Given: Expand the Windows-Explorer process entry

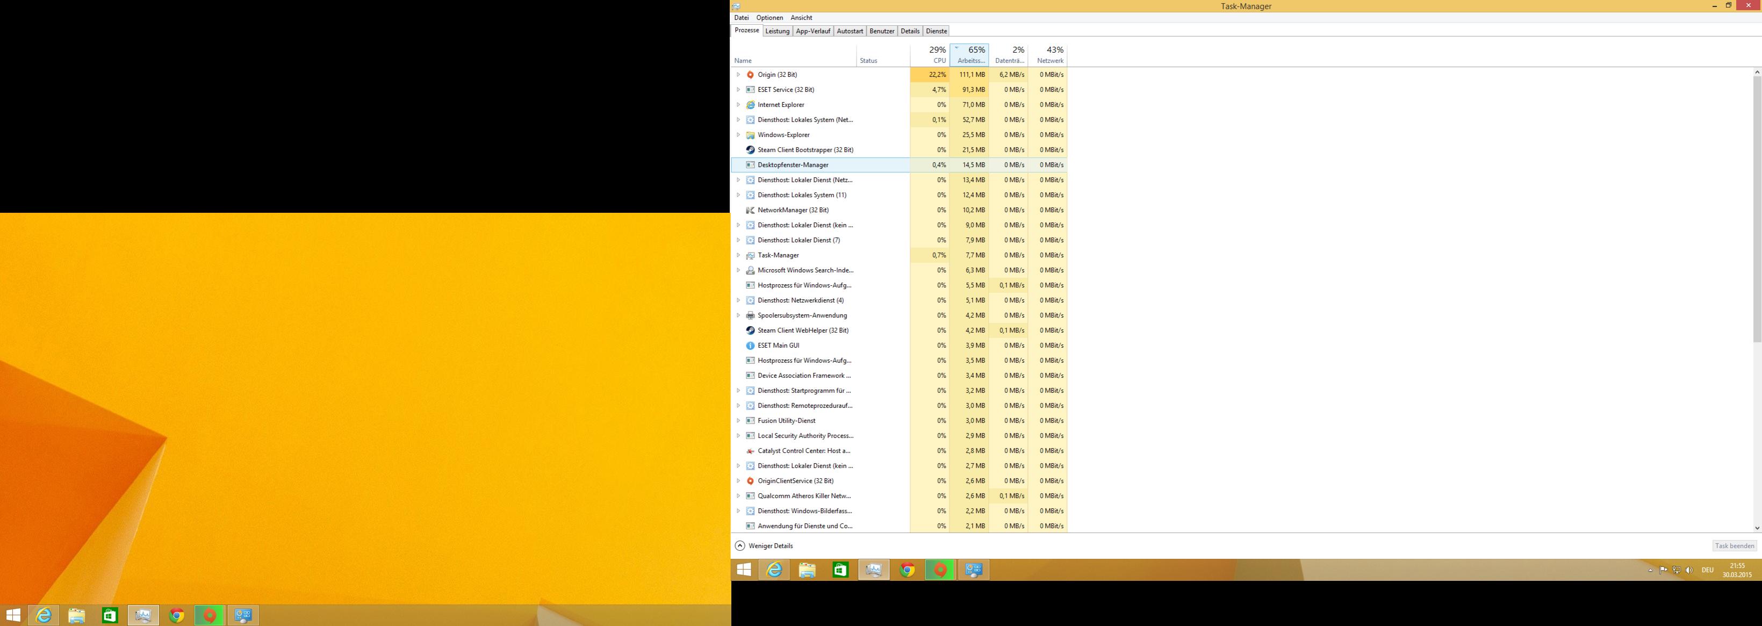Looking at the screenshot, I should click(738, 135).
